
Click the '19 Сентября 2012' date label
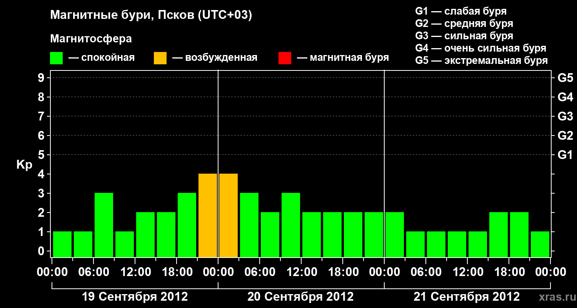pos(135,297)
